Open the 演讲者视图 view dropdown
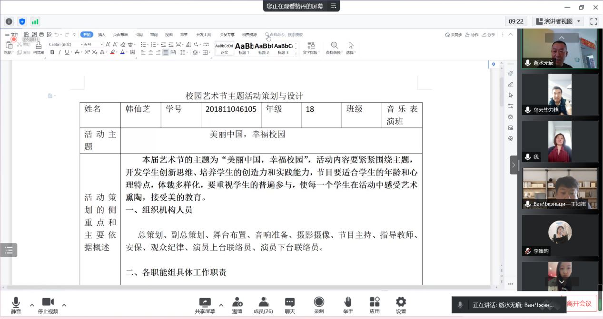The height and width of the screenshot is (319, 603). [x=558, y=21]
